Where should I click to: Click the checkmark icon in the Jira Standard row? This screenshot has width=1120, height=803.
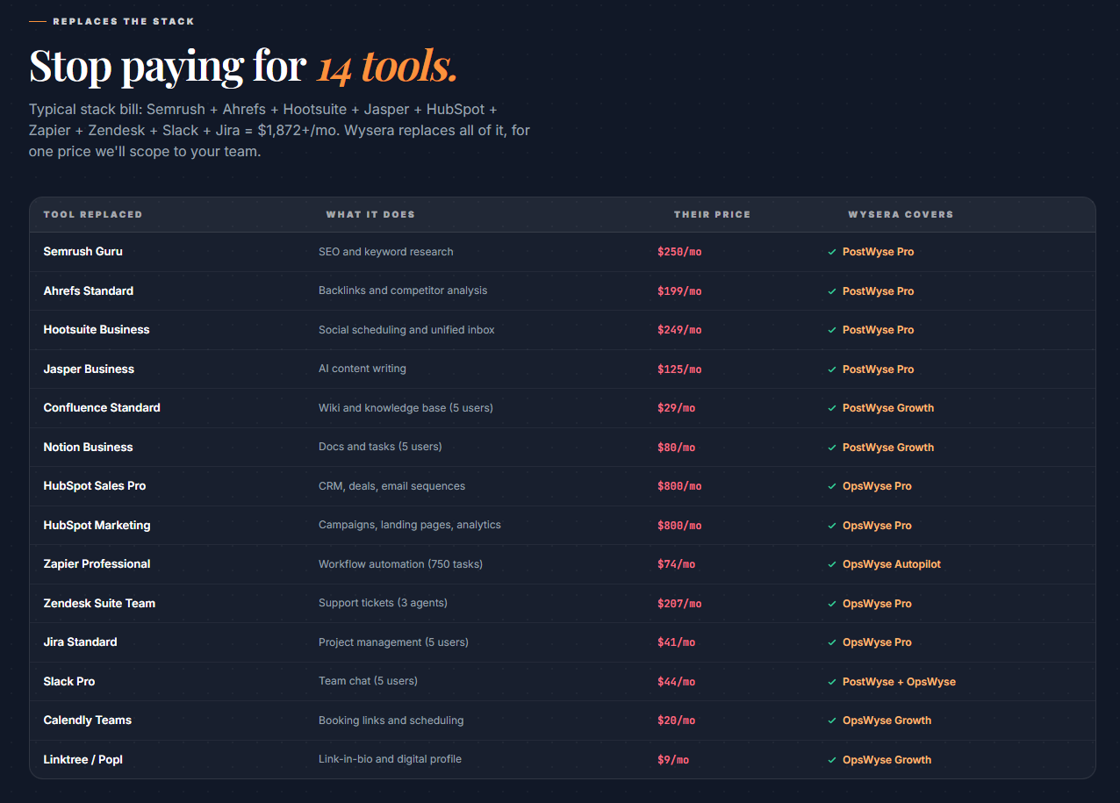pos(832,642)
